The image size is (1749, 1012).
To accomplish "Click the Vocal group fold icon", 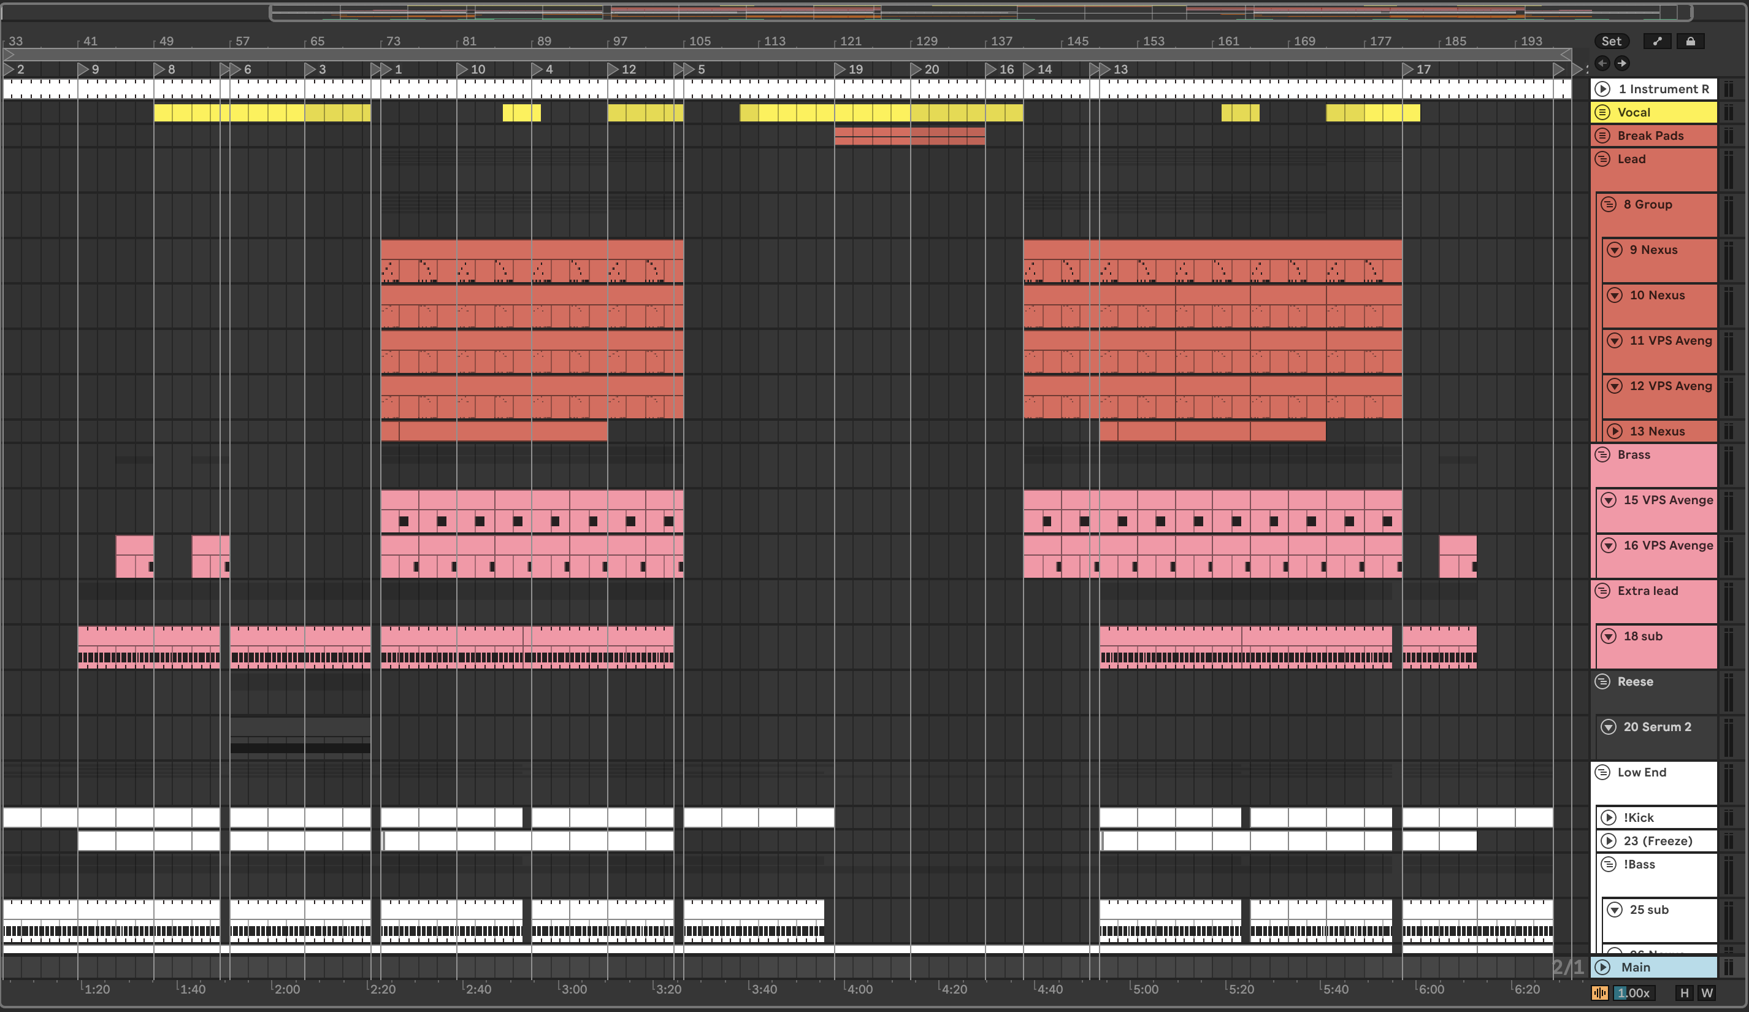I will [x=1602, y=112].
